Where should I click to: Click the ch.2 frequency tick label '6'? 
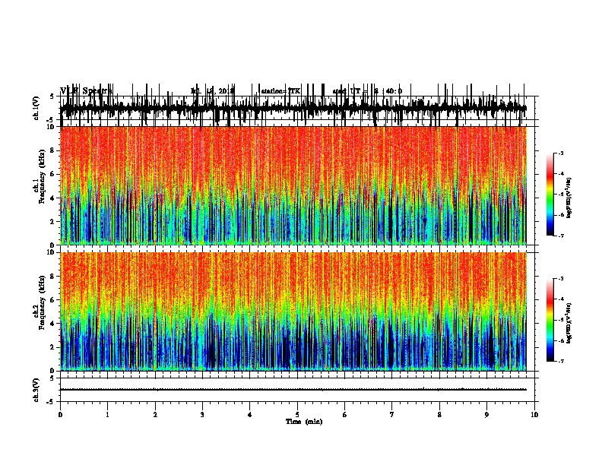52,300
